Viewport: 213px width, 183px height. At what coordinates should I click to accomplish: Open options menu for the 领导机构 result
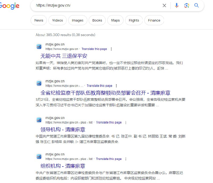pos(126,122)
